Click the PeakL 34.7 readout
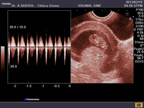 tap(139, 57)
